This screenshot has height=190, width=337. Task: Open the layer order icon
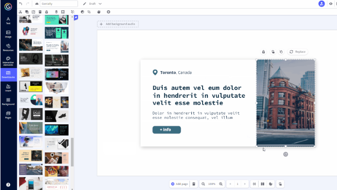point(56,12)
